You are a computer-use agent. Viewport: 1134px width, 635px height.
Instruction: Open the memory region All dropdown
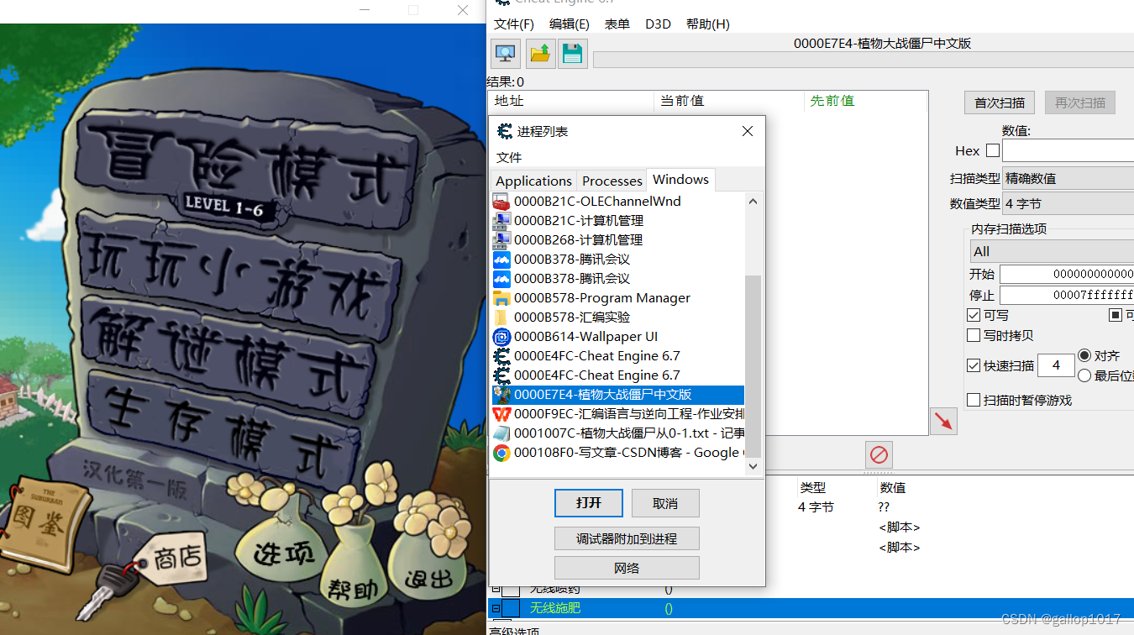pos(1053,251)
